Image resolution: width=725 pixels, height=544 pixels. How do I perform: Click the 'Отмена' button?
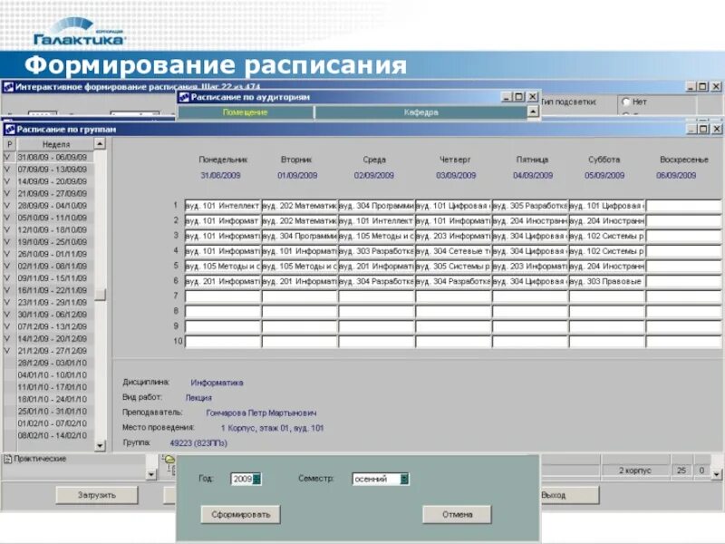coord(457,514)
